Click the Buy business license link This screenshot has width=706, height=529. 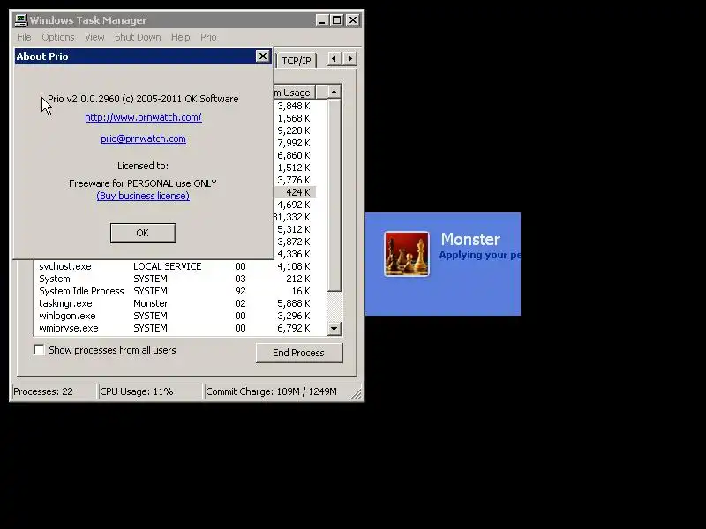143,196
